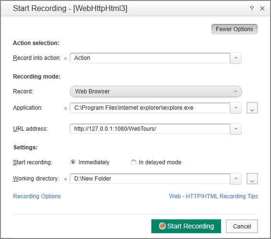Image resolution: width=271 pixels, height=239 pixels.
Task: Expand the Record into action dropdown
Action: (x=236, y=58)
